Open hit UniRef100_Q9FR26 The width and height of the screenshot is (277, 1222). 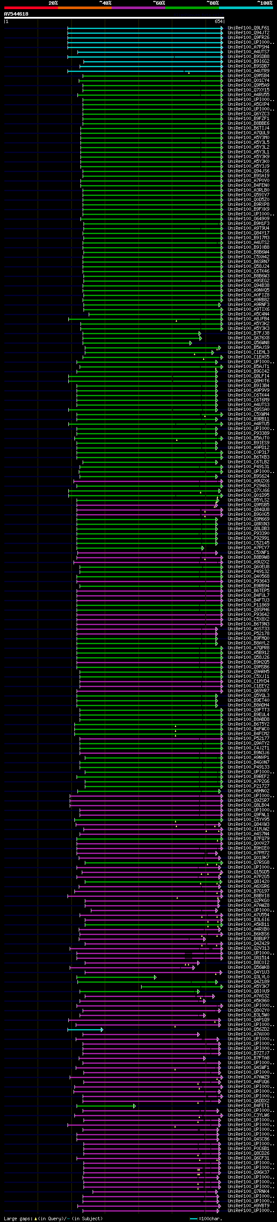click(248, 37)
